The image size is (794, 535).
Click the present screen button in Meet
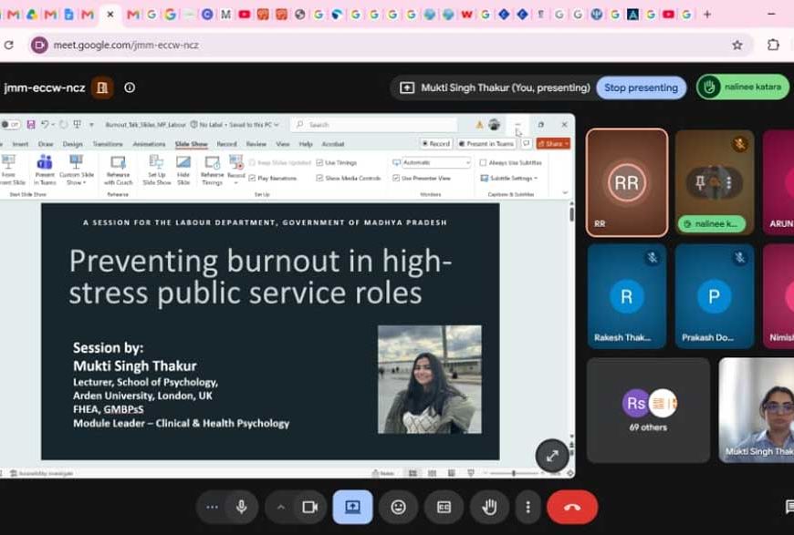click(x=353, y=507)
